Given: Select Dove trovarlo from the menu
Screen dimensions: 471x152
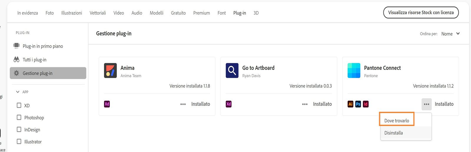Looking at the screenshot, I should click(x=397, y=121).
